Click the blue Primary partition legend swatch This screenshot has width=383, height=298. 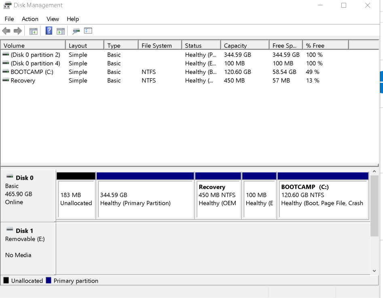(49, 281)
